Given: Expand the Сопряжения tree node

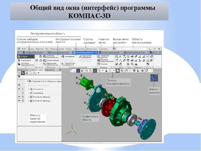Looking at the screenshot, I should 28,93.
